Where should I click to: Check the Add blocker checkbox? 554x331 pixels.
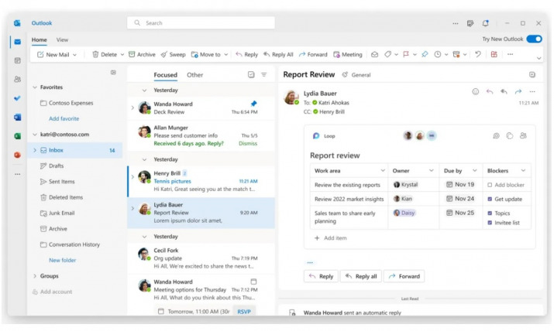point(490,185)
